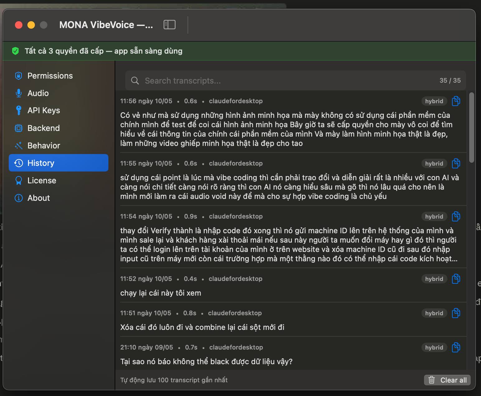This screenshot has width=481, height=396.
Task: Click hybrid badge on 11:54 transcript
Action: (434, 216)
